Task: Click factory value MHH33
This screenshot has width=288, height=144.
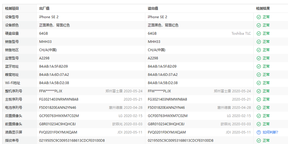Action: [45, 42]
